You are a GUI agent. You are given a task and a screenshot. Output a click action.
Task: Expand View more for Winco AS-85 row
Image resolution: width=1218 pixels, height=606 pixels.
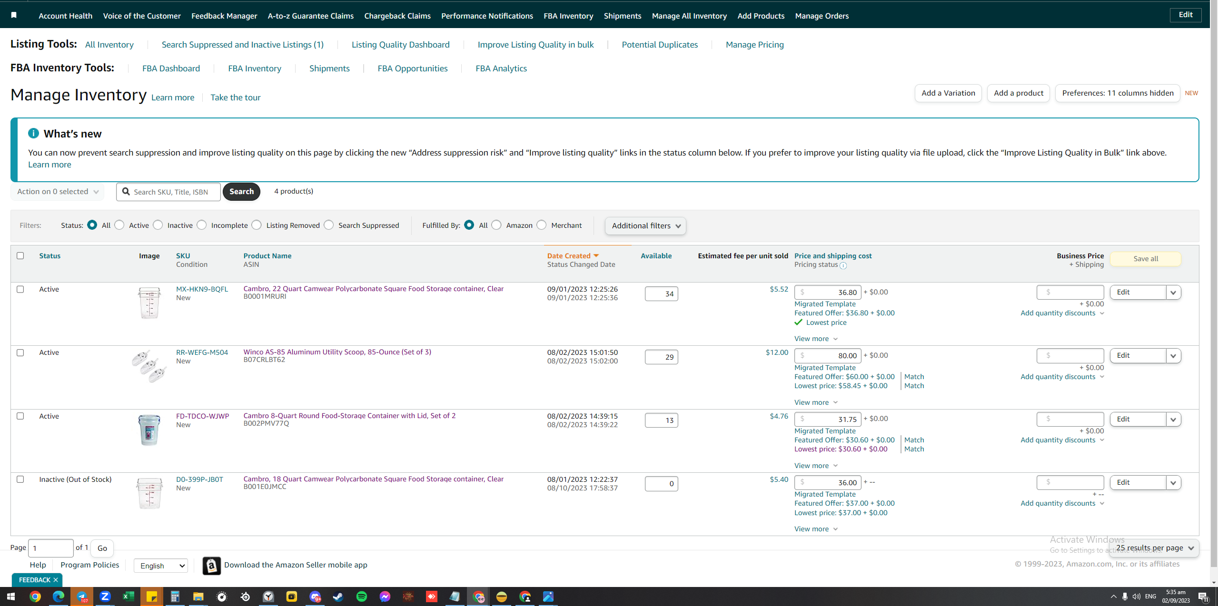(x=816, y=402)
